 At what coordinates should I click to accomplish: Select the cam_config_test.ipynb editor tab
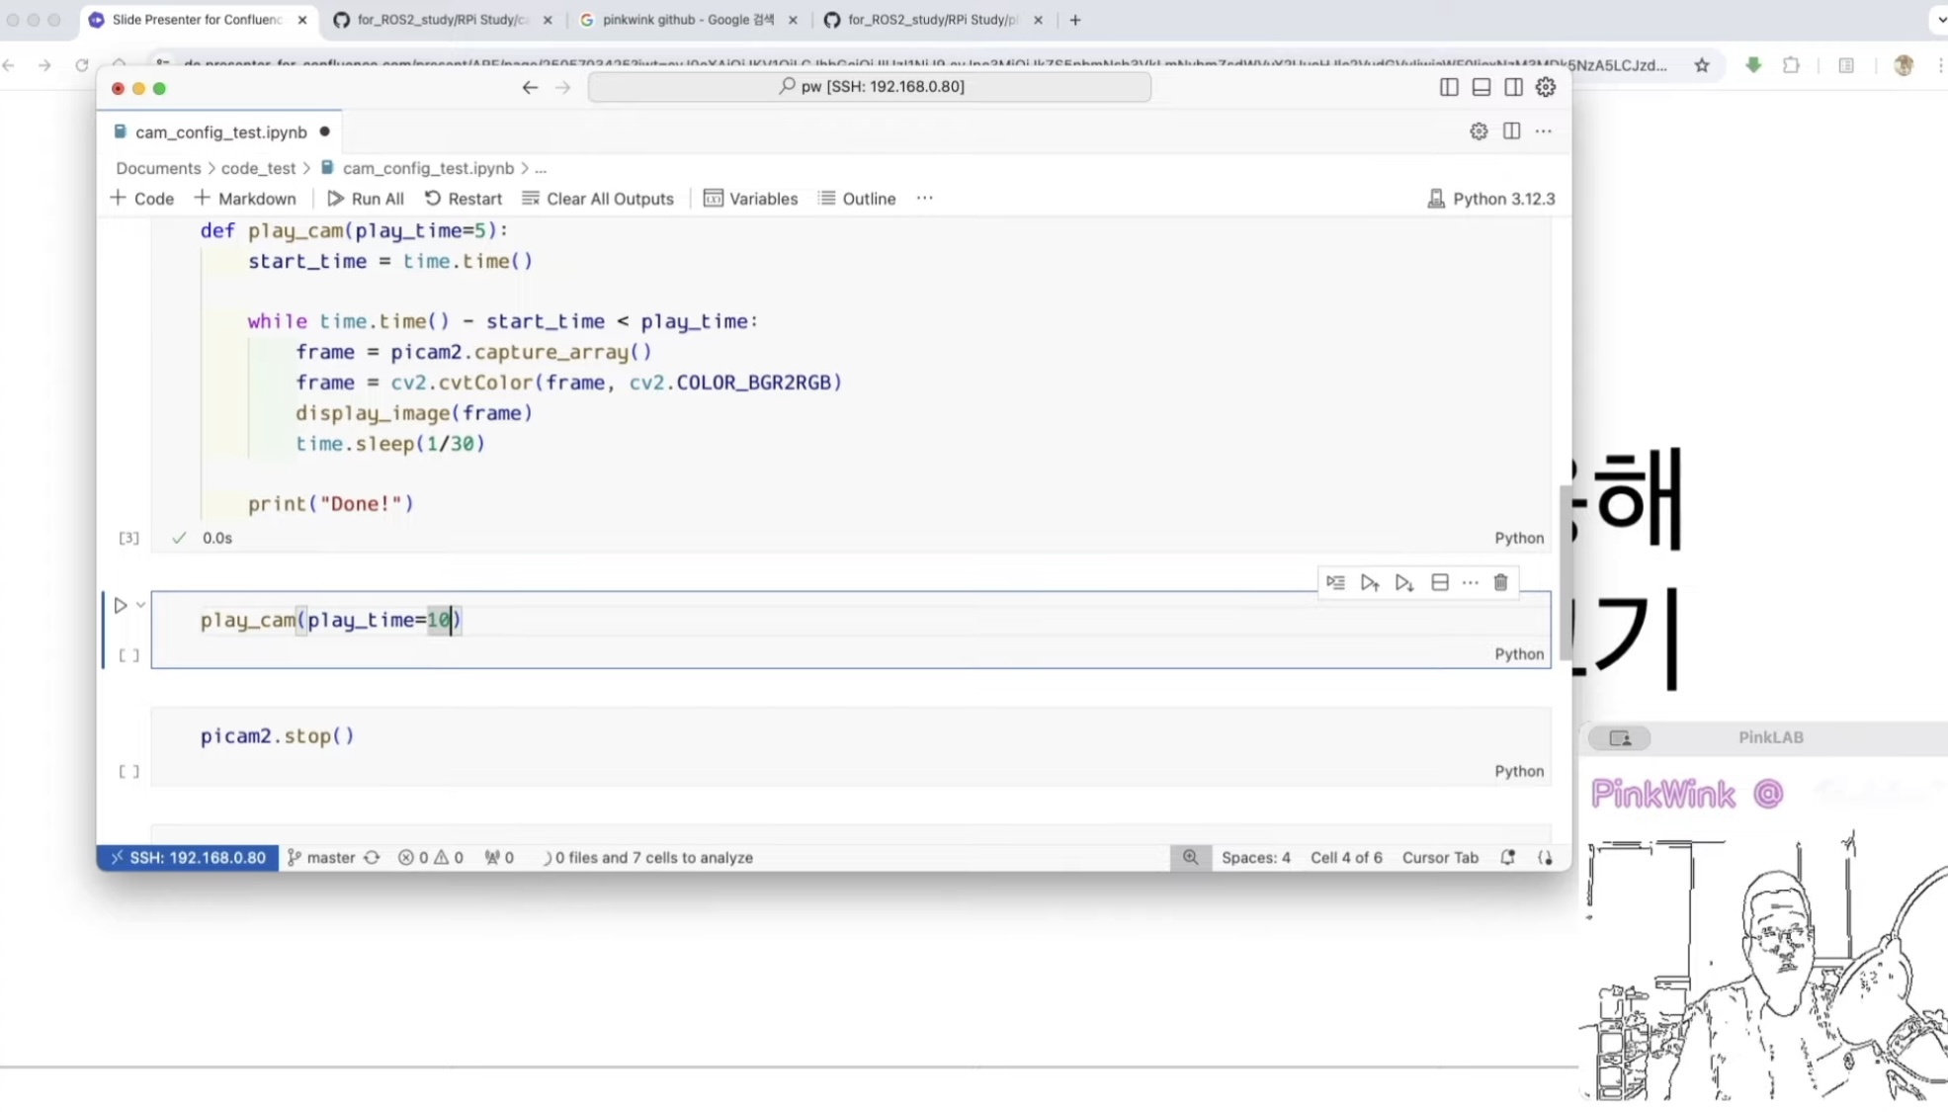click(x=220, y=132)
